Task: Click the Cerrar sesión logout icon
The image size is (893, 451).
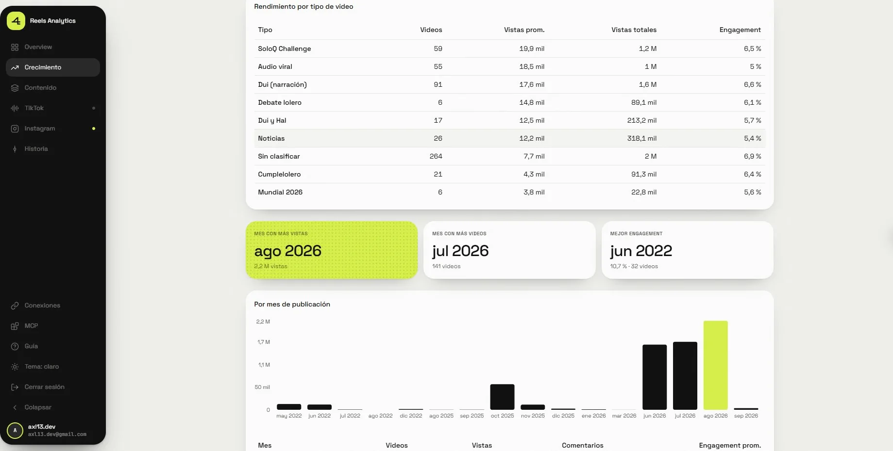Action: tap(15, 387)
